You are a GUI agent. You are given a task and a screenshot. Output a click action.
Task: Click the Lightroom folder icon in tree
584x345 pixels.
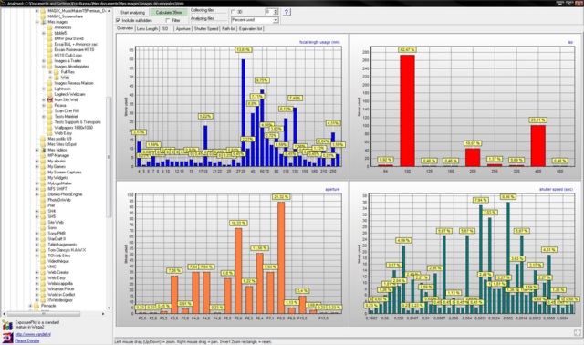point(50,89)
